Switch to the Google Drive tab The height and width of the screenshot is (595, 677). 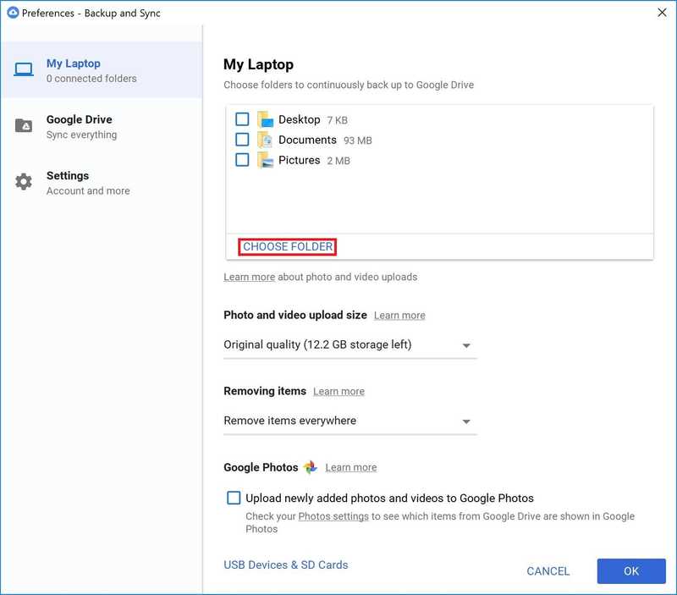tap(79, 126)
